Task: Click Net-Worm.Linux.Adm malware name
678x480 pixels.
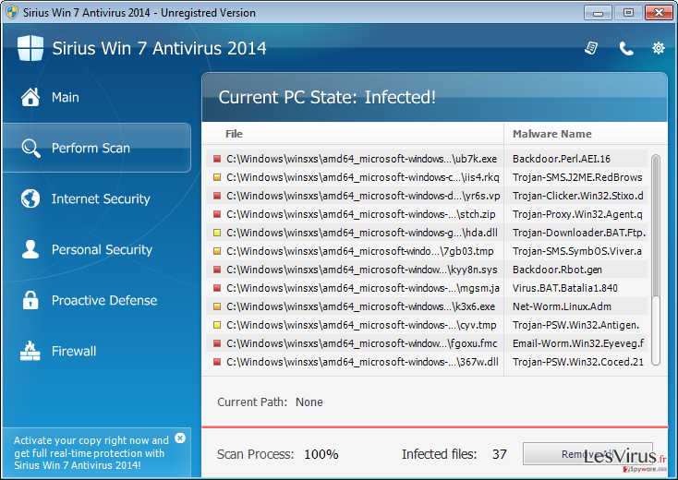Action: [x=562, y=306]
